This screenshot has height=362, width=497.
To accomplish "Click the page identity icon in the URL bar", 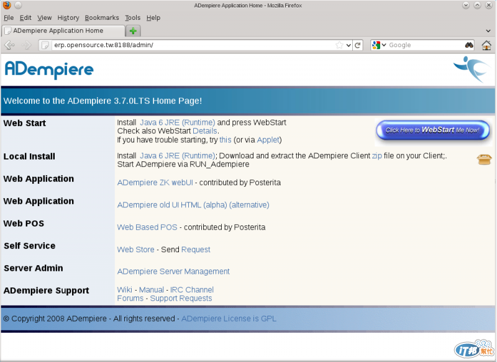I will pos(45,45).
